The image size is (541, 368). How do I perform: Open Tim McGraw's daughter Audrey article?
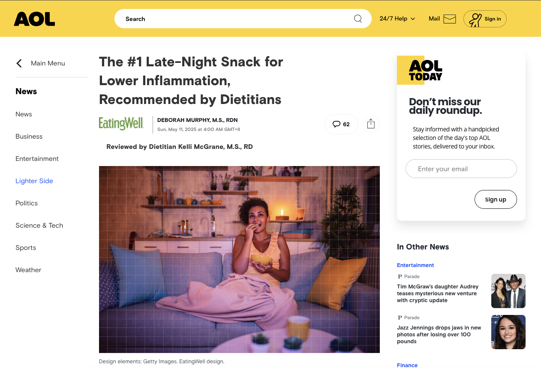[x=438, y=294]
